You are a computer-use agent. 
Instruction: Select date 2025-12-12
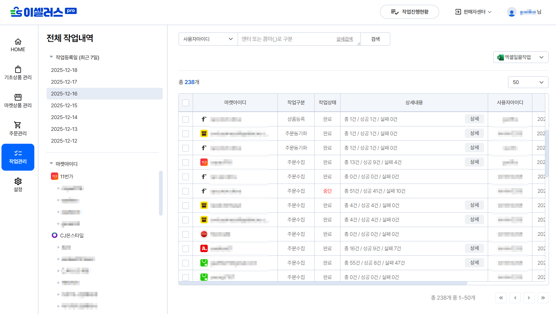[104, 141]
